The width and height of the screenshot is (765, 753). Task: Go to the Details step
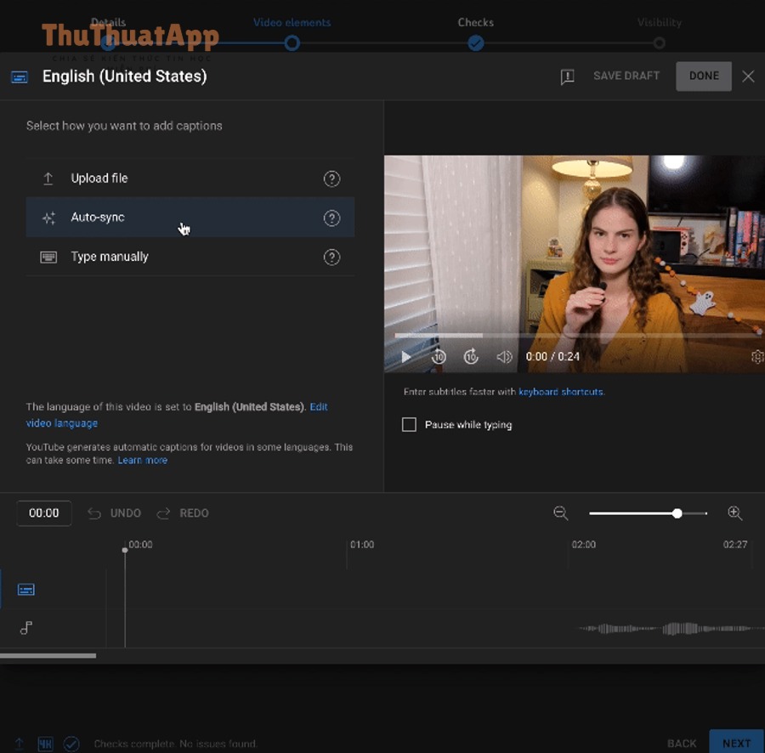108,43
